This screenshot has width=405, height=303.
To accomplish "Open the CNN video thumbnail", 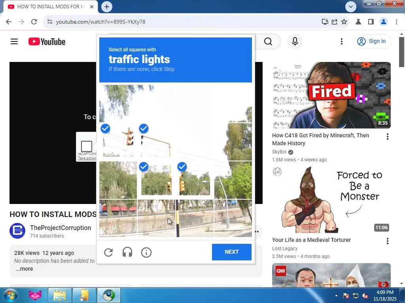I will click(331, 275).
